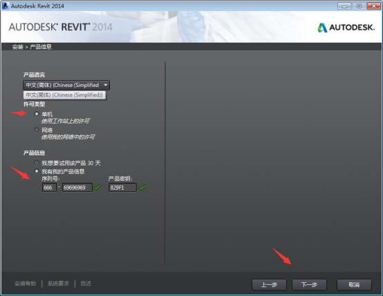Click the Revit icon in title bar

click(5, 6)
